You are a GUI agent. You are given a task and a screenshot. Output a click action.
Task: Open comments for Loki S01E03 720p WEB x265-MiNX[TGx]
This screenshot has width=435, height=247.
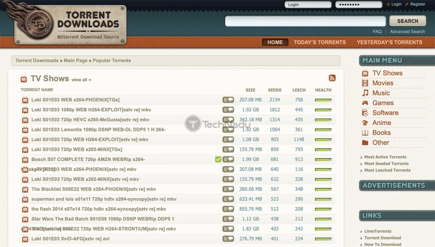[228, 149]
